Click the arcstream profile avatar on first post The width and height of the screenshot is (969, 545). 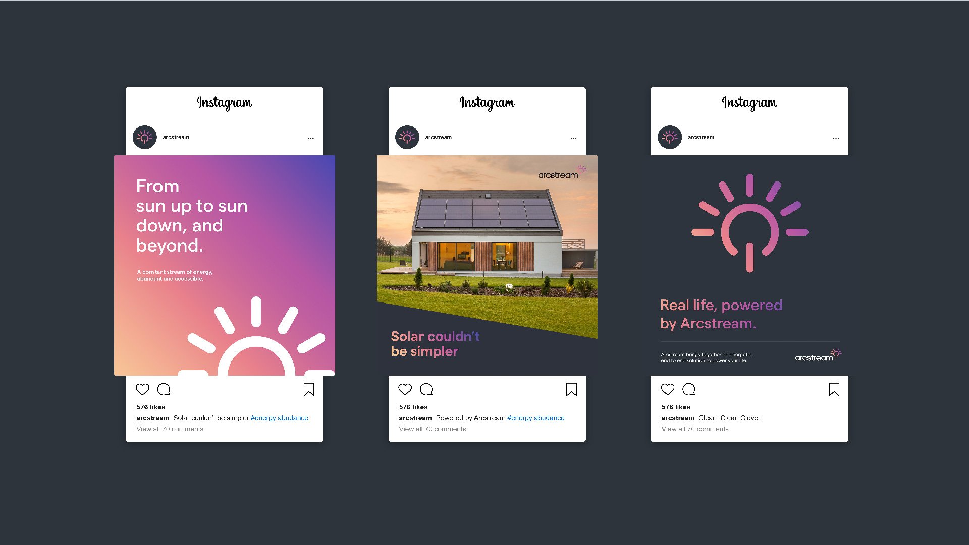point(145,137)
